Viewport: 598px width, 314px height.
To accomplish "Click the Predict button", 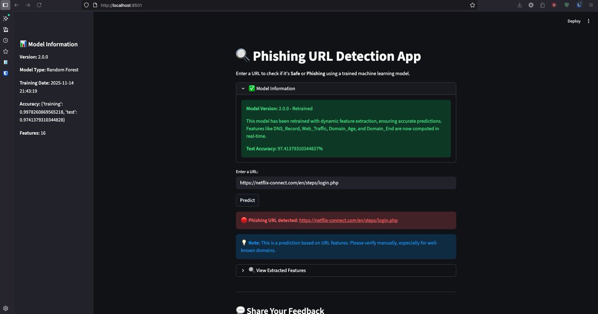I will [247, 200].
